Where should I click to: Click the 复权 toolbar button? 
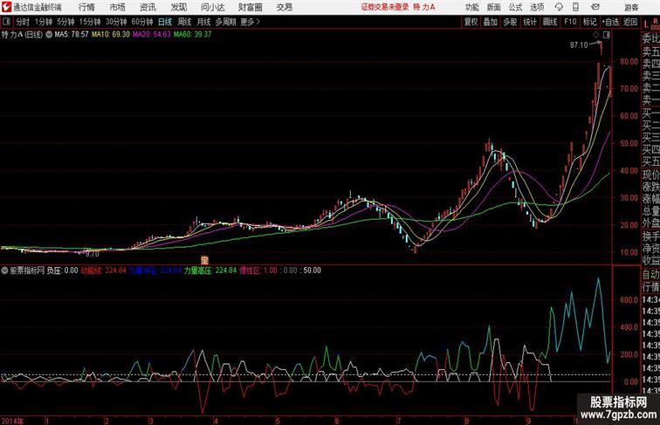[x=471, y=22]
